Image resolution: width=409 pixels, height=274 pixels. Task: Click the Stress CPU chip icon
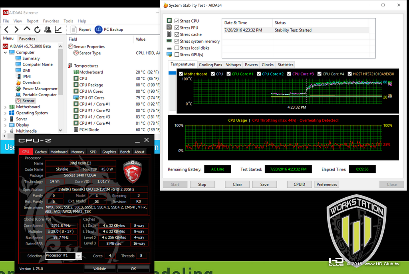[169, 21]
